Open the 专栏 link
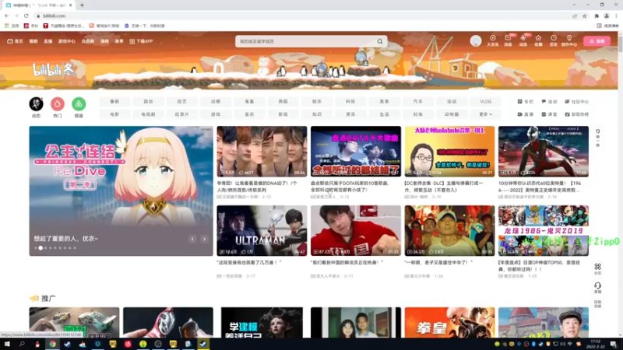The height and width of the screenshot is (350, 623). [x=525, y=102]
